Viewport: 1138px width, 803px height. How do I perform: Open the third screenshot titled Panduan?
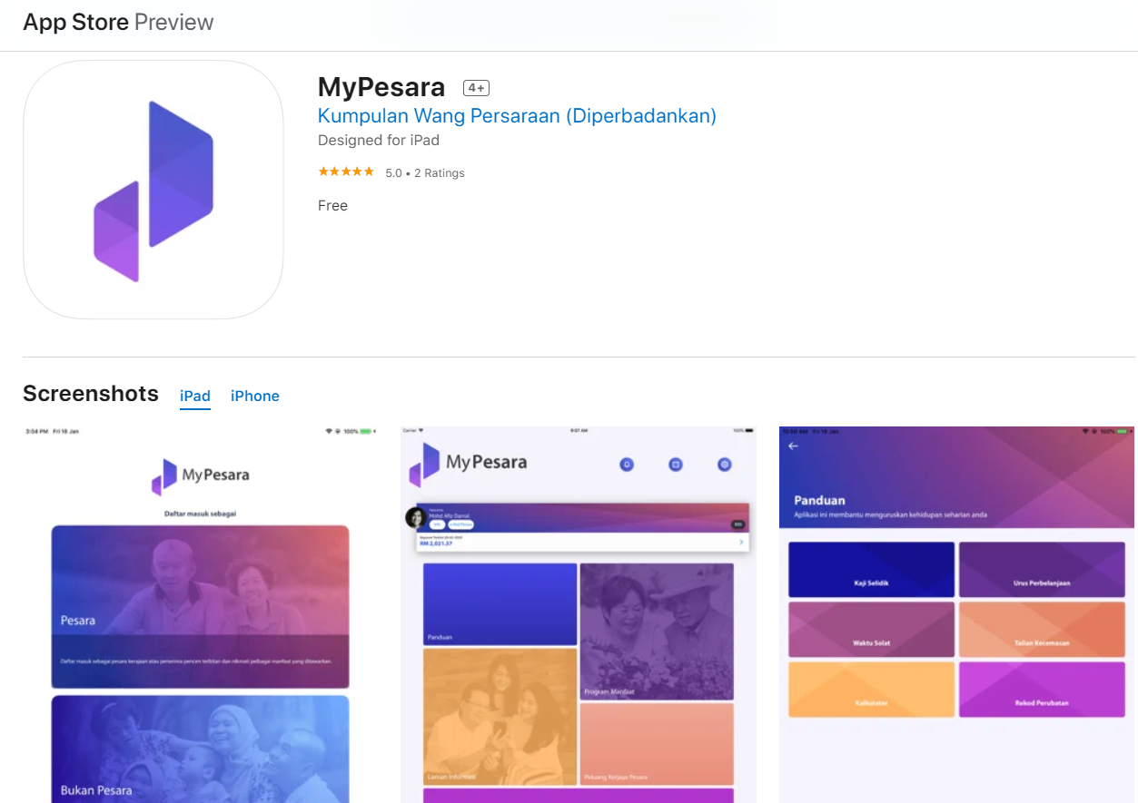[956, 614]
